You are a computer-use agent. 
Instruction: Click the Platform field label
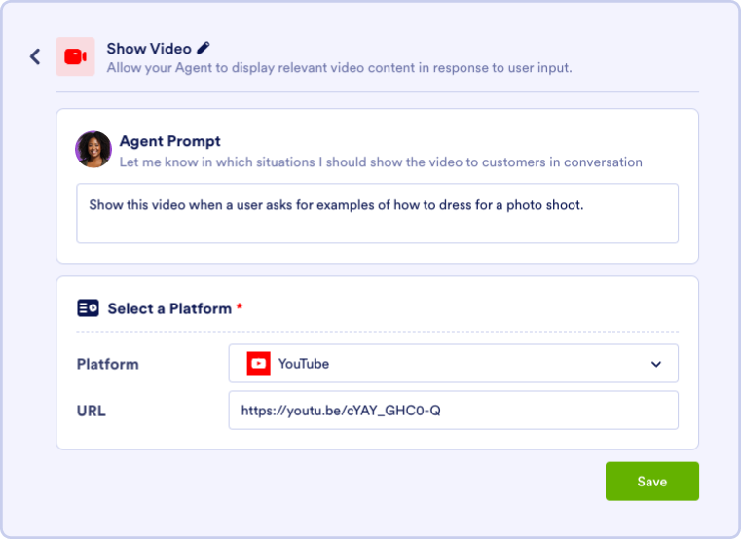pyautogui.click(x=108, y=364)
